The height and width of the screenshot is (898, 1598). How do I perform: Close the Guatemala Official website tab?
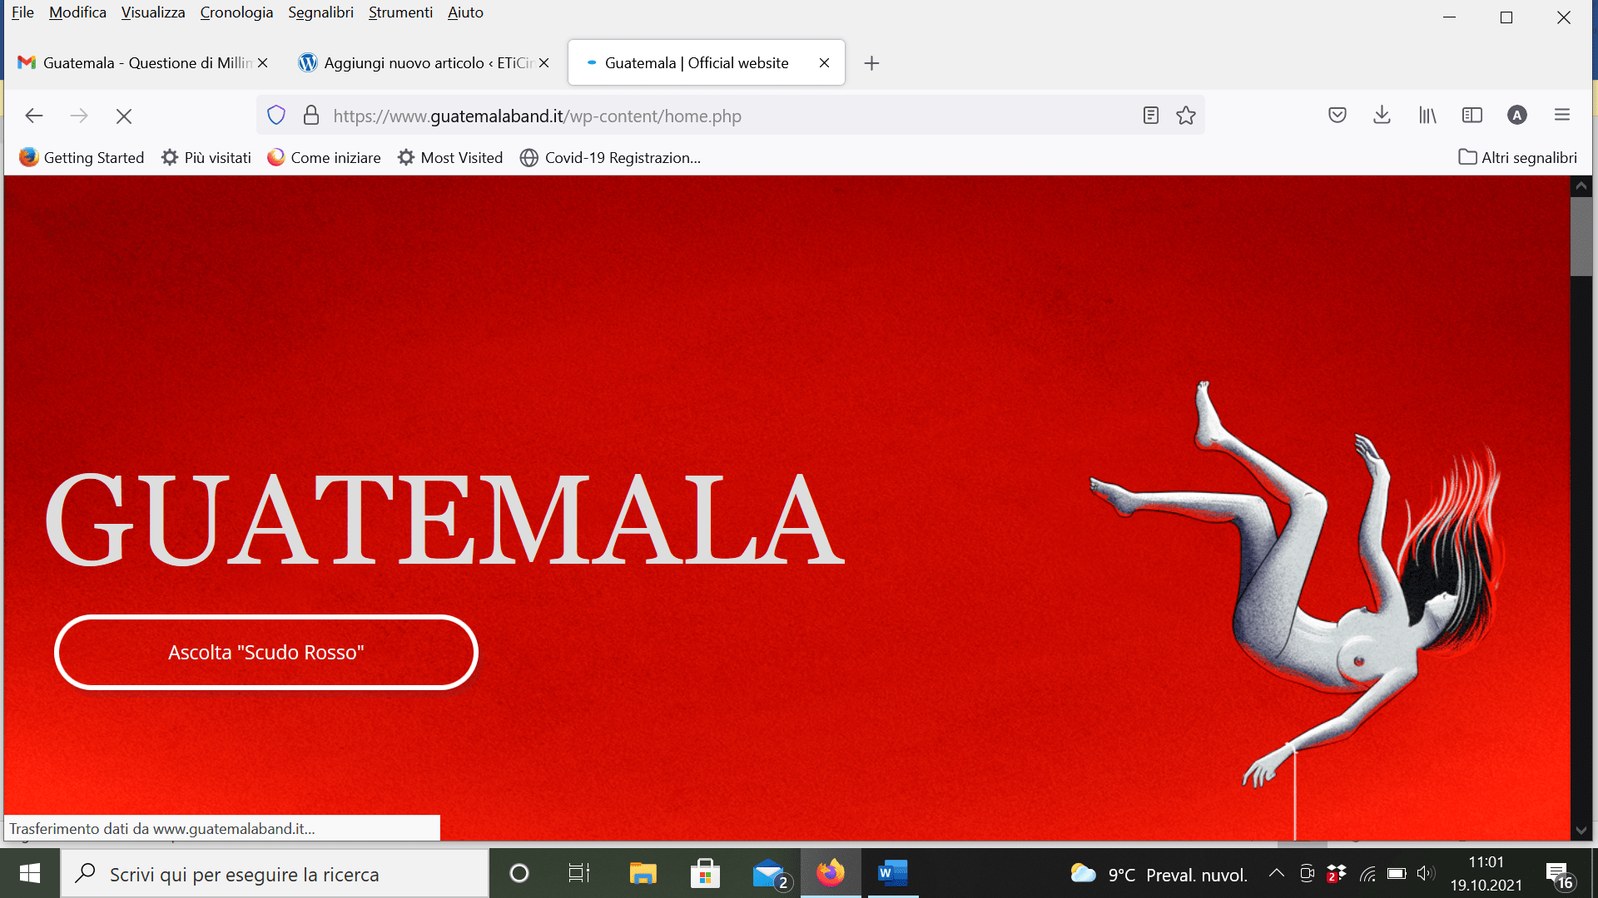pyautogui.click(x=824, y=63)
